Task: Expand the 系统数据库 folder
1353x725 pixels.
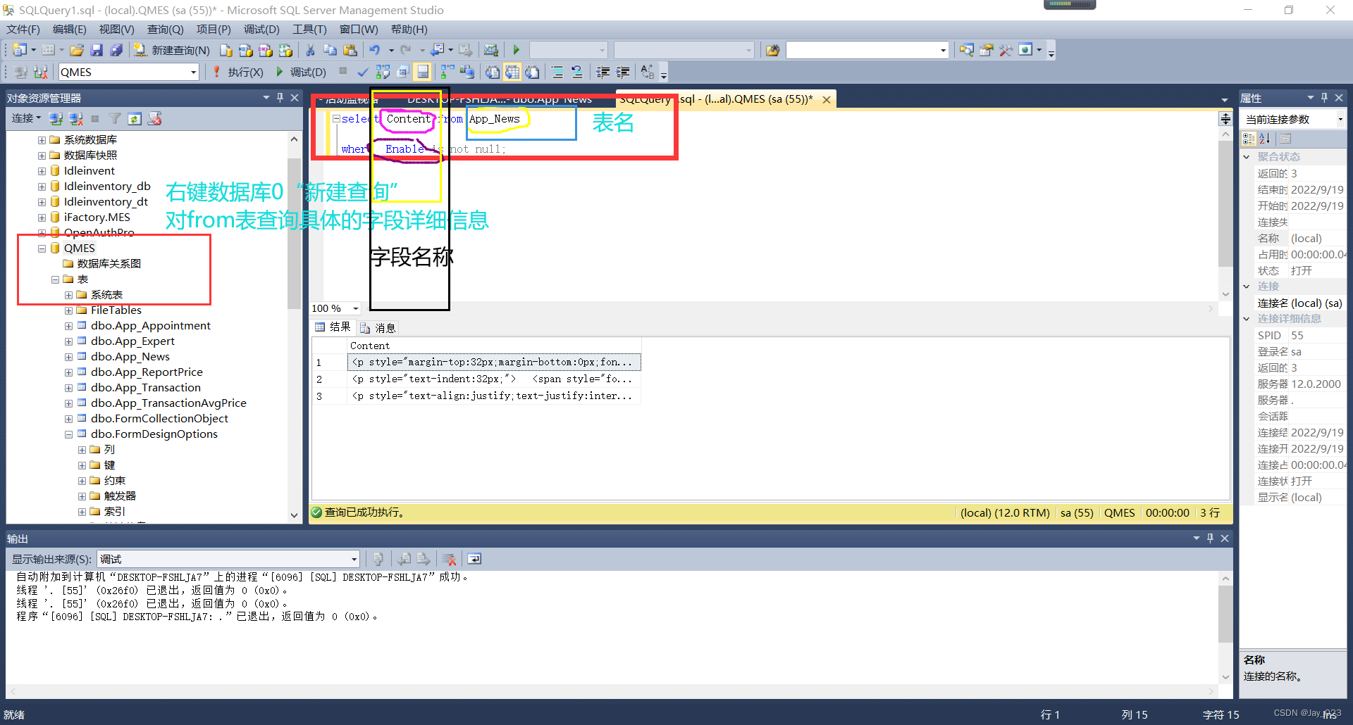Action: pyautogui.click(x=42, y=140)
